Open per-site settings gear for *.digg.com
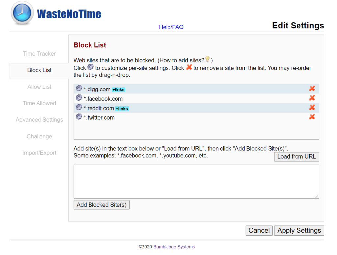This screenshot has height=255, width=337. point(79,88)
